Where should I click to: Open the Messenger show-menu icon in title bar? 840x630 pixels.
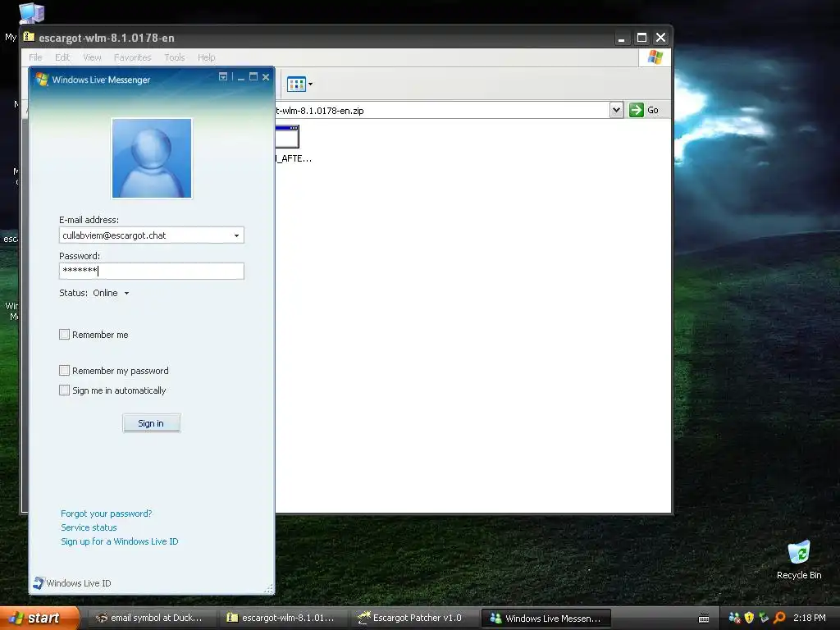point(223,76)
